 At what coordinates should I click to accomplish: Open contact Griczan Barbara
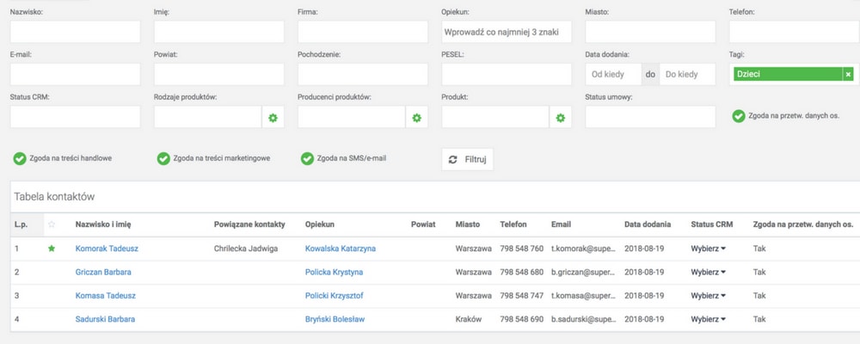point(103,272)
